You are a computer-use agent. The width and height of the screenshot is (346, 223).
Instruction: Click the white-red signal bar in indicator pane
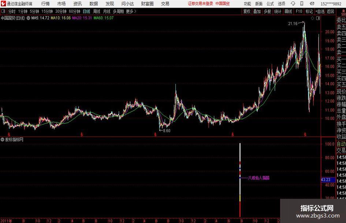coord(240,180)
